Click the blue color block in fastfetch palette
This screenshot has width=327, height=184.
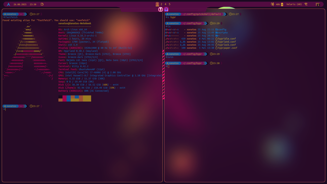click(68, 99)
